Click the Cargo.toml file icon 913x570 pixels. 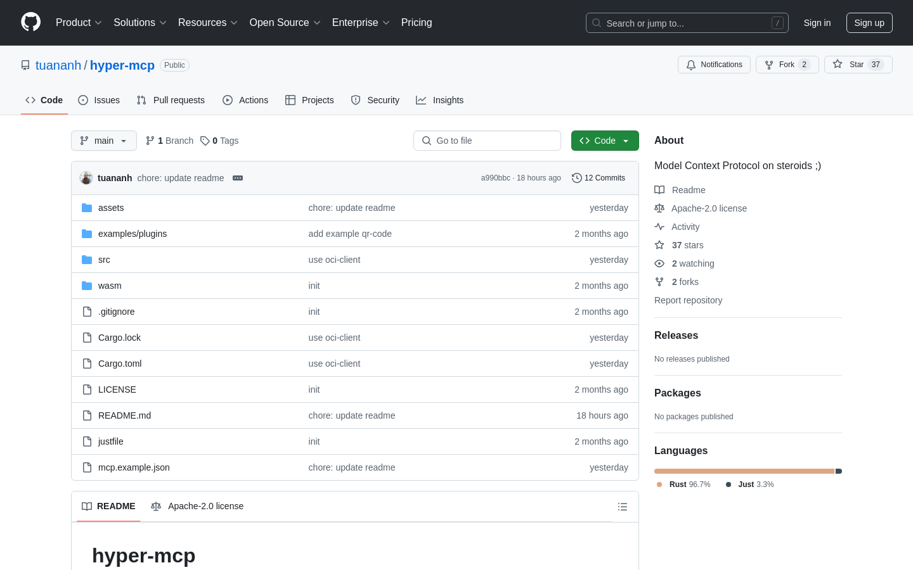[87, 364]
